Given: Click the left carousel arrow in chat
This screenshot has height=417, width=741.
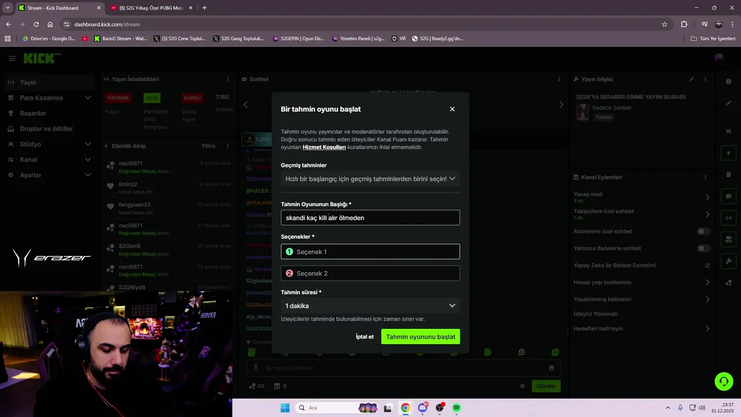Looking at the screenshot, I should [245, 105].
